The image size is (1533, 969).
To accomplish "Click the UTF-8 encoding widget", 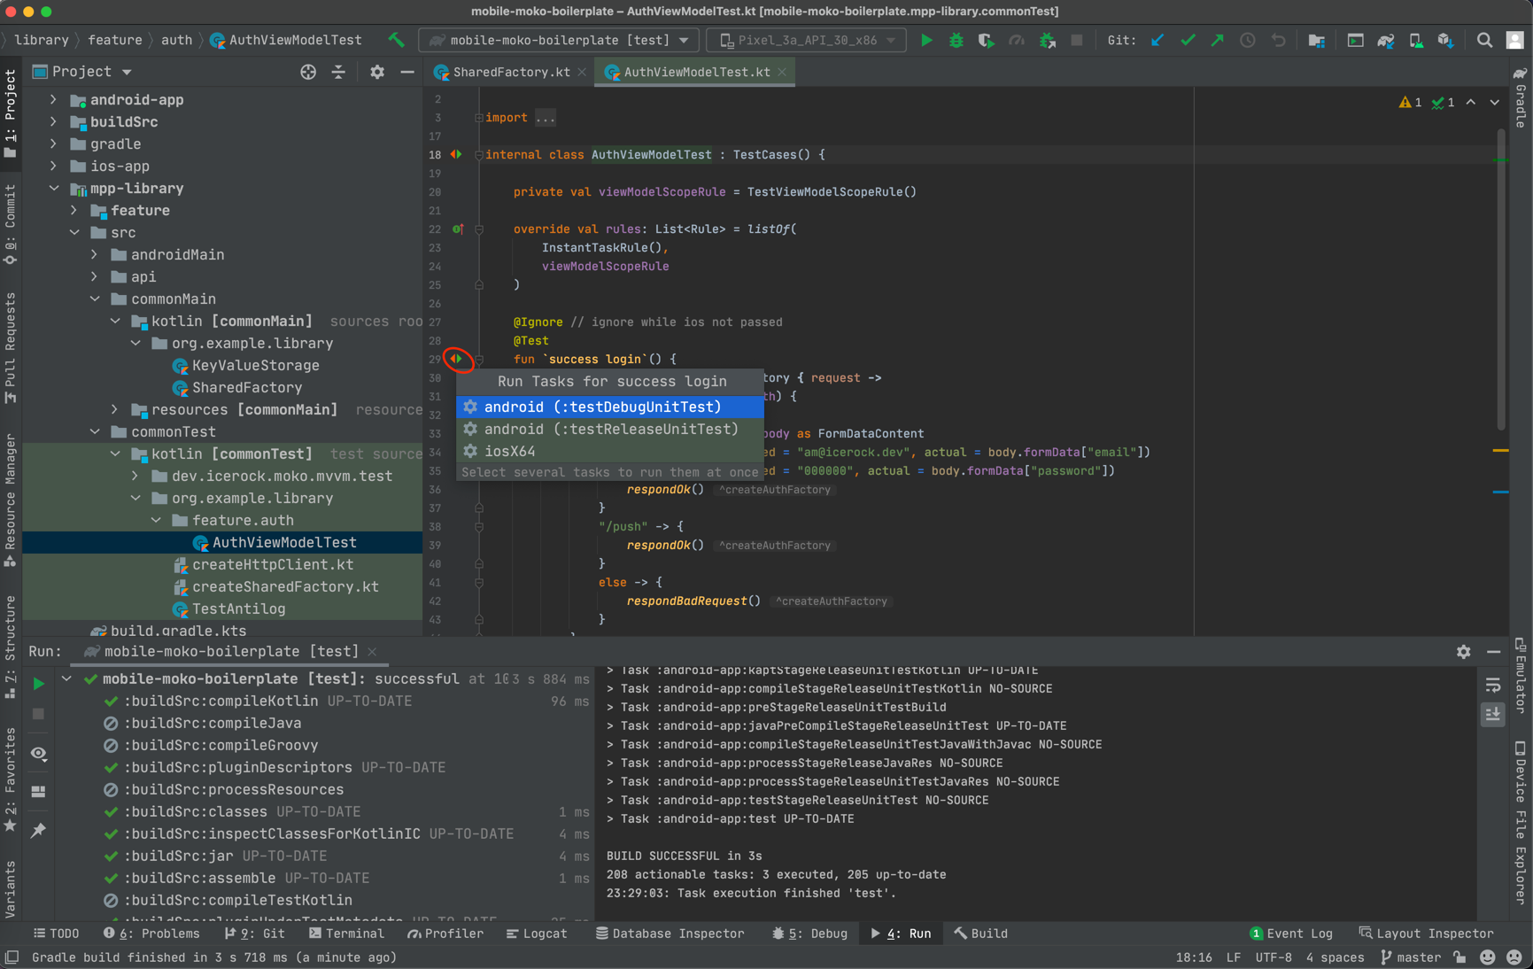I will pos(1274,957).
